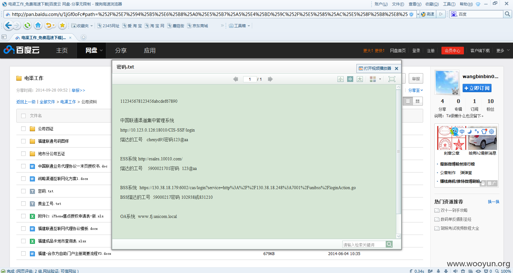Click the 全部文件 breadcrumb link
This screenshot has height=273, width=513.
[x=47, y=102]
